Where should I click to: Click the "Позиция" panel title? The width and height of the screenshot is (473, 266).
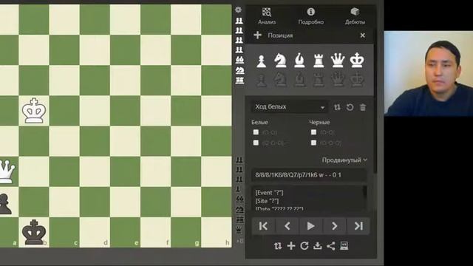click(x=280, y=35)
